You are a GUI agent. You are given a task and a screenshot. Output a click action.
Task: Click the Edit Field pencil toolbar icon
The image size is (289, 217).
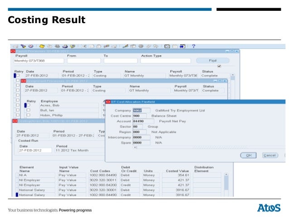[x=125, y=46]
